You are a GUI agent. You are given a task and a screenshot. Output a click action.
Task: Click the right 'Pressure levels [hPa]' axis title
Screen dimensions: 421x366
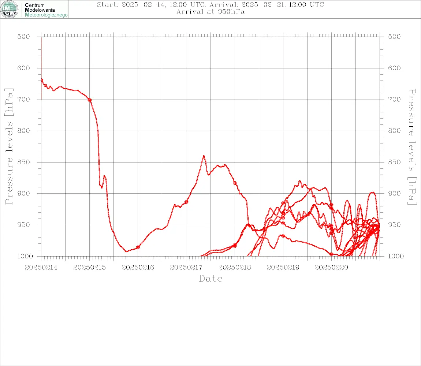click(412, 147)
